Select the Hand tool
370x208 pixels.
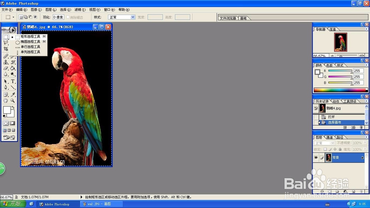(6, 101)
